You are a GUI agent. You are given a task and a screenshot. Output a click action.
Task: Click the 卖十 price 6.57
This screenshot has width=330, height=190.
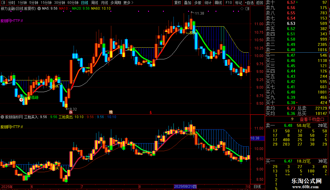point(291,3)
